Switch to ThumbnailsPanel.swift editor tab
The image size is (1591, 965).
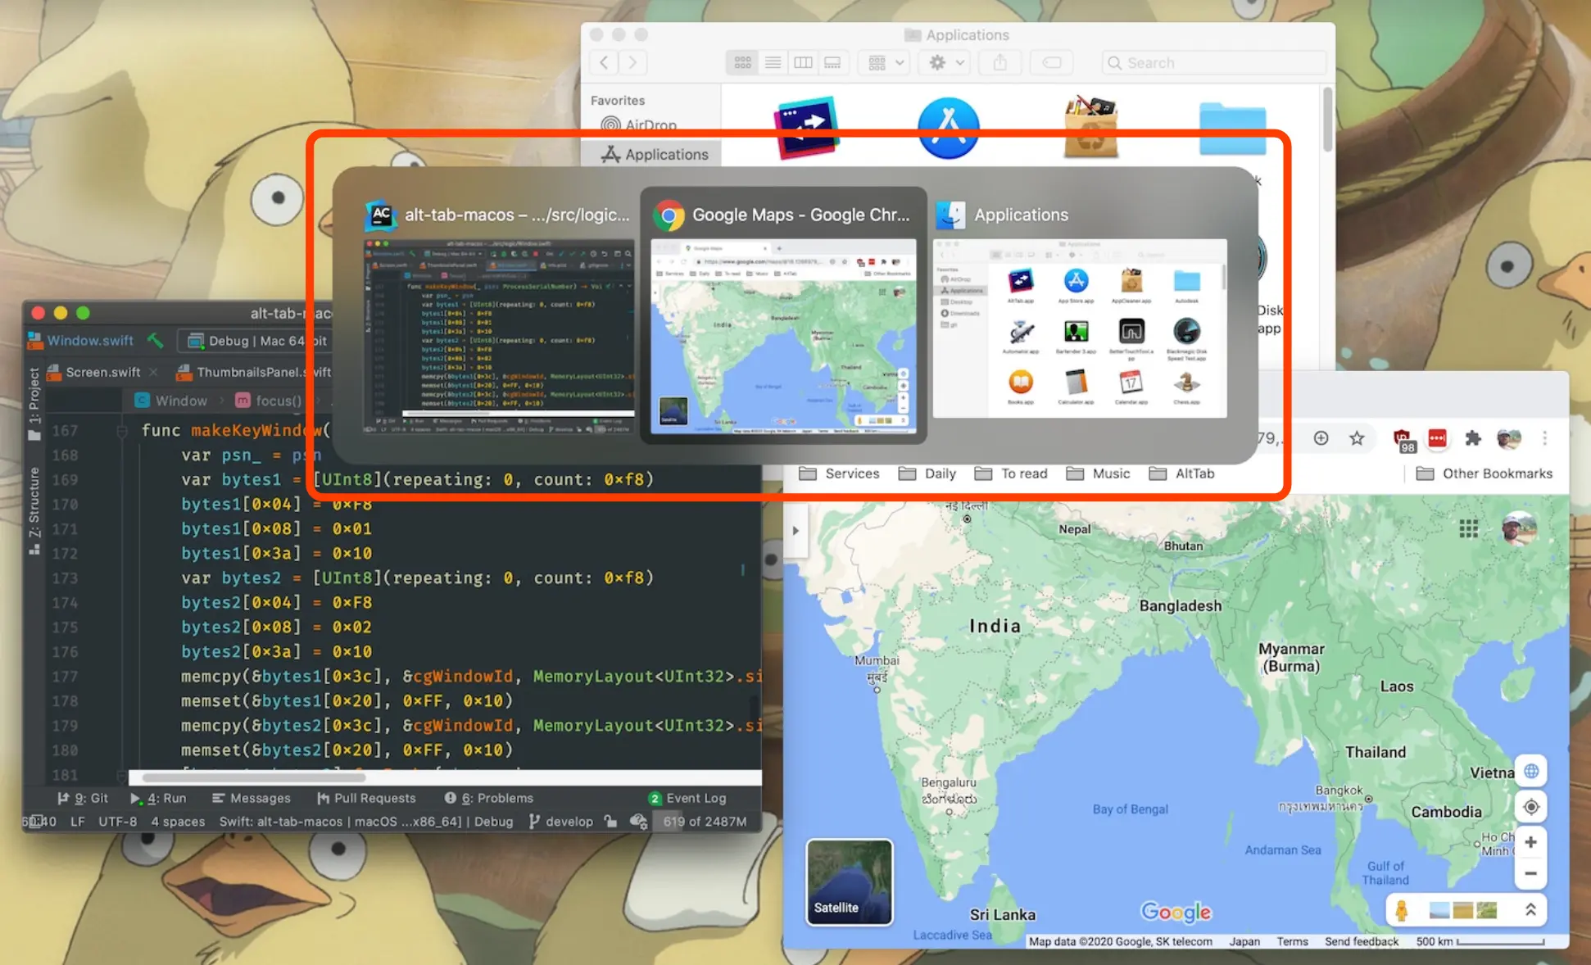coord(254,372)
